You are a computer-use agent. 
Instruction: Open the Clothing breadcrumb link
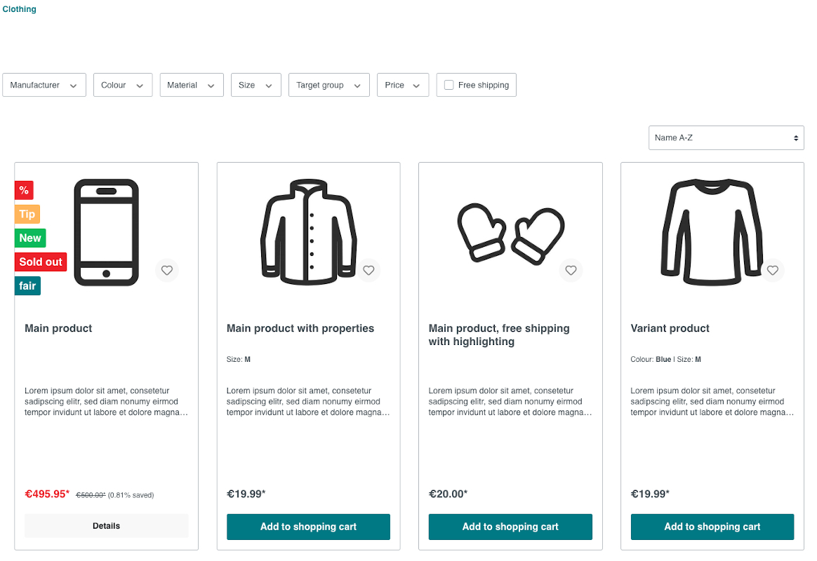[19, 9]
